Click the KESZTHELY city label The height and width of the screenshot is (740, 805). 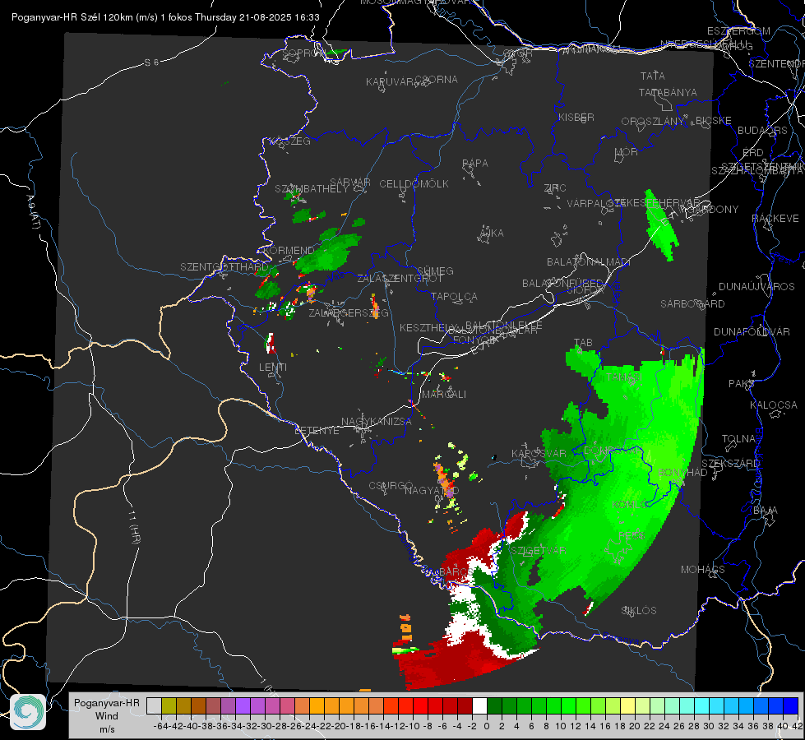point(429,327)
